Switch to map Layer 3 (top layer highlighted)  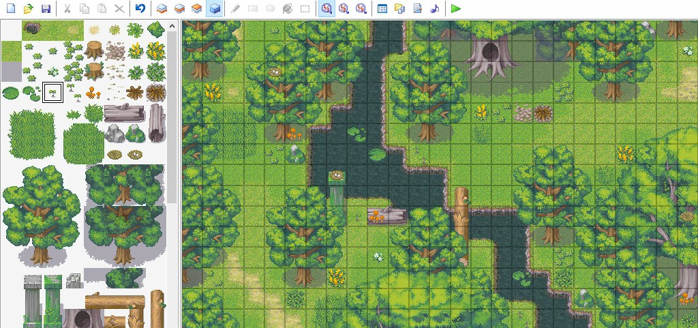197,8
